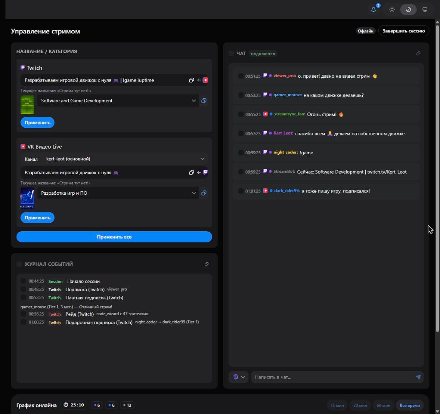This screenshot has height=414, width=440.
Task: Select the 30 мин graph range
Action: pos(360,405)
